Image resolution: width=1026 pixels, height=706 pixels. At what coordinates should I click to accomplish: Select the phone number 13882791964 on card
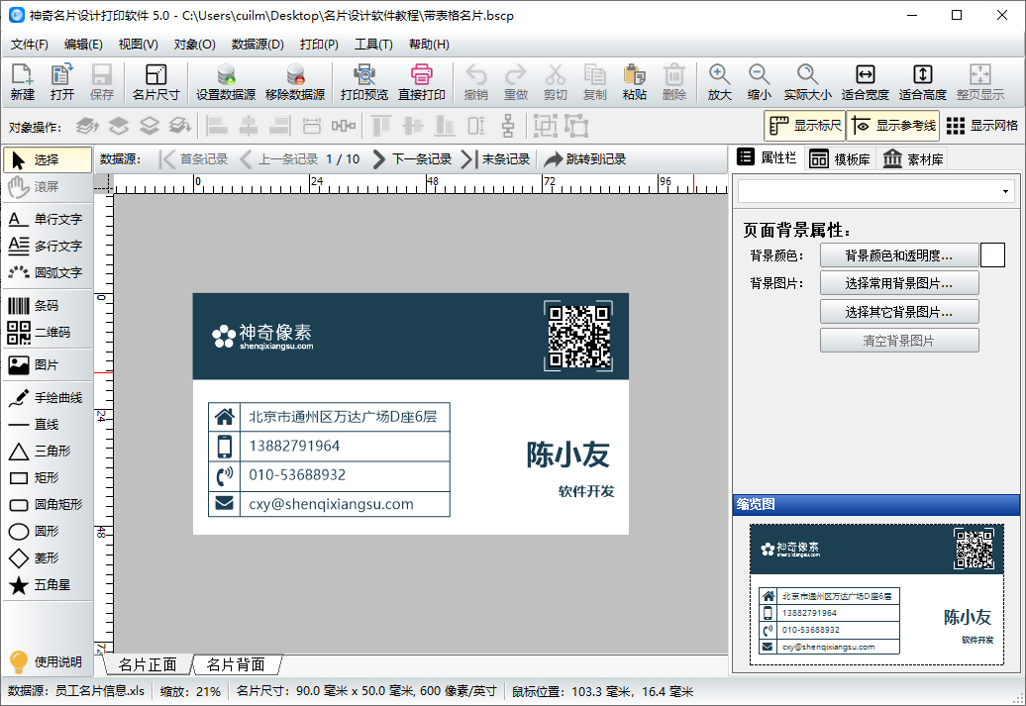pyautogui.click(x=294, y=447)
